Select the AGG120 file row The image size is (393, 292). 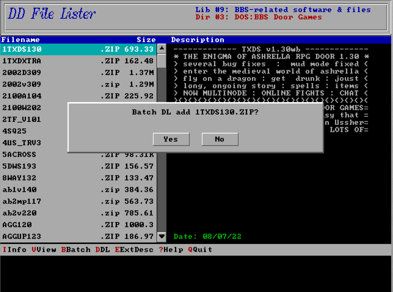coord(78,225)
